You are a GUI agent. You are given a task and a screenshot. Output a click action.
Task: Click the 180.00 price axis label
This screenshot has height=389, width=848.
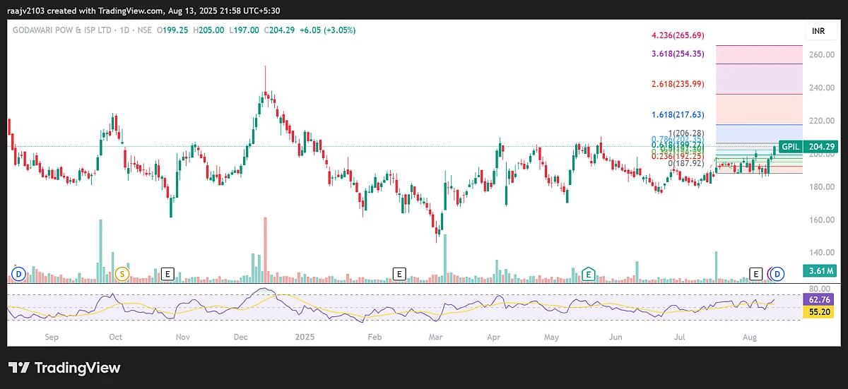click(x=822, y=186)
